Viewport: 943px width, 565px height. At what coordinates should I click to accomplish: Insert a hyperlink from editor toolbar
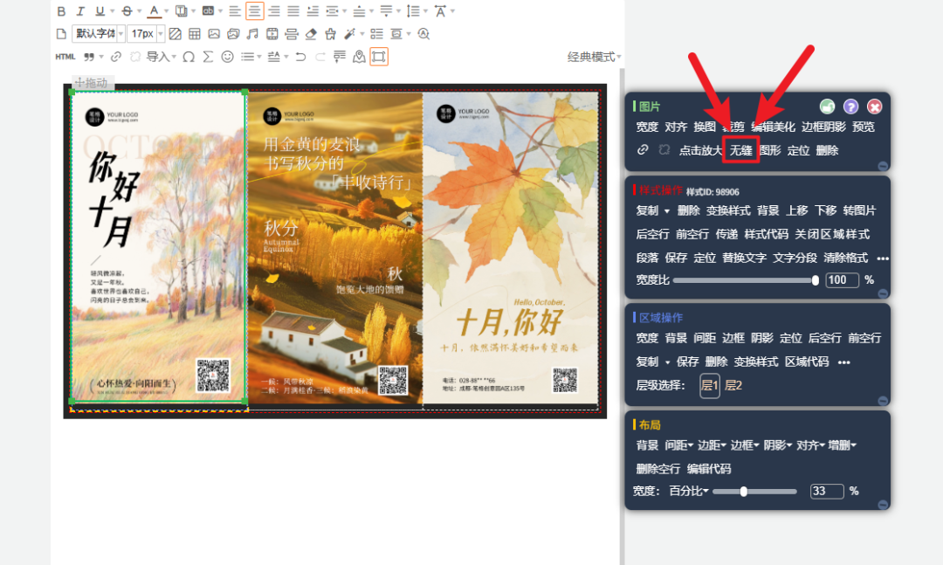point(115,57)
